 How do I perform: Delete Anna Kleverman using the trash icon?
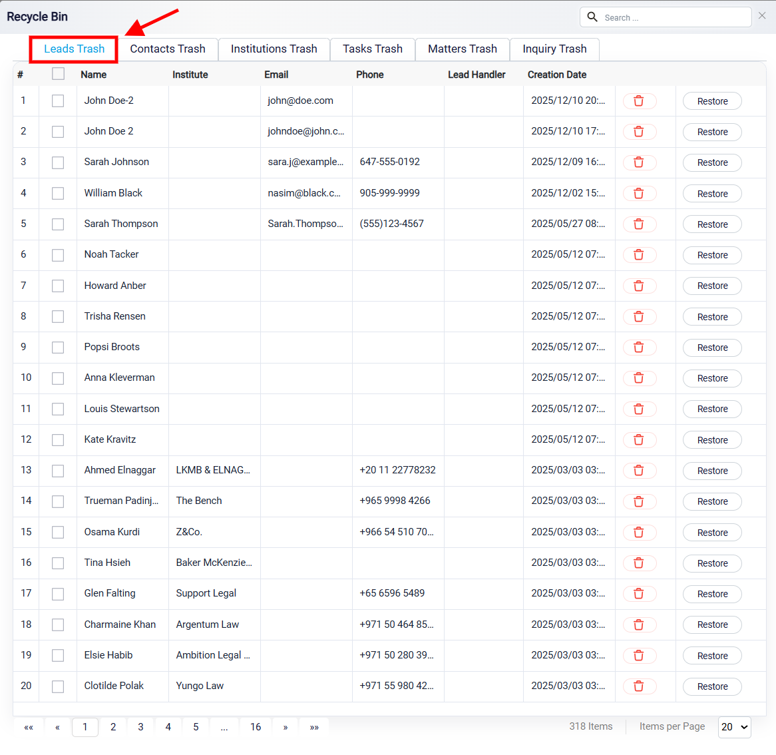click(x=639, y=378)
